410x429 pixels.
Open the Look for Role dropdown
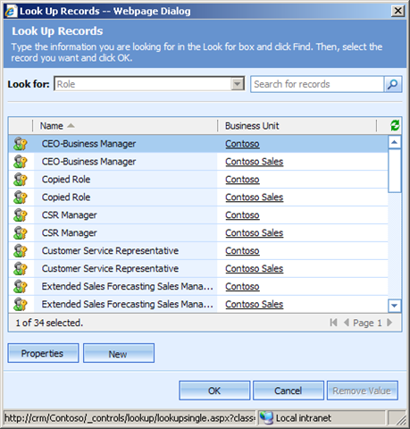(x=238, y=84)
